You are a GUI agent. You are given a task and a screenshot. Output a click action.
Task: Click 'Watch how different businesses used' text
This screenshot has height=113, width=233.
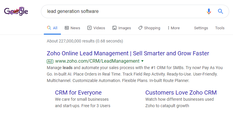tap(179, 99)
